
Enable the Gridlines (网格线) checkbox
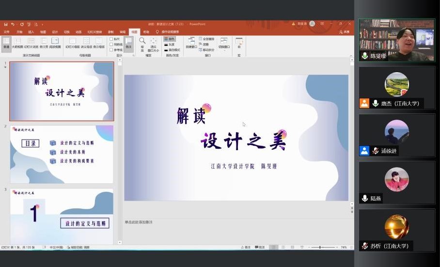tap(111, 44)
